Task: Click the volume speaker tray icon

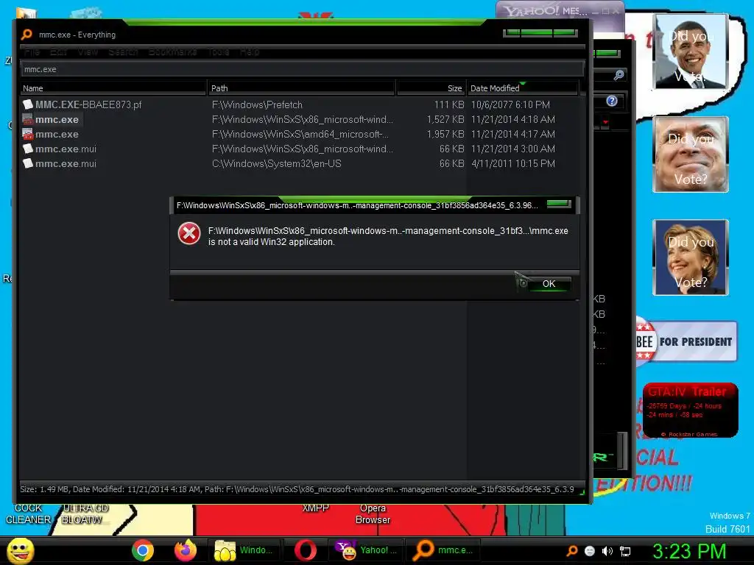Action: click(x=607, y=551)
